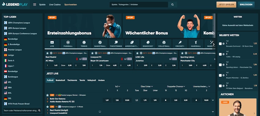
Task: Open the Sportwetten menu item
Action: (x=71, y=5)
